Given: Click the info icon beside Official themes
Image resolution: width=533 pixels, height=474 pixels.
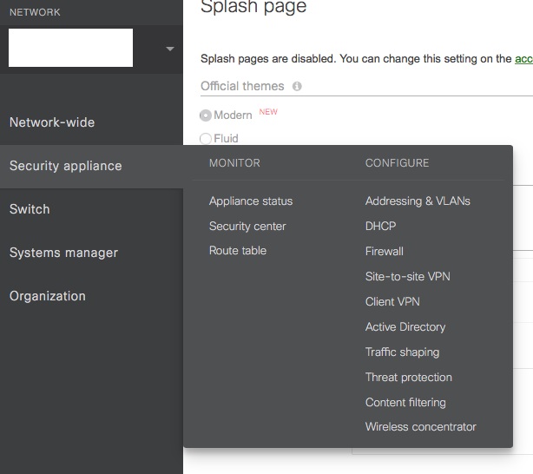Looking at the screenshot, I should 297,87.
